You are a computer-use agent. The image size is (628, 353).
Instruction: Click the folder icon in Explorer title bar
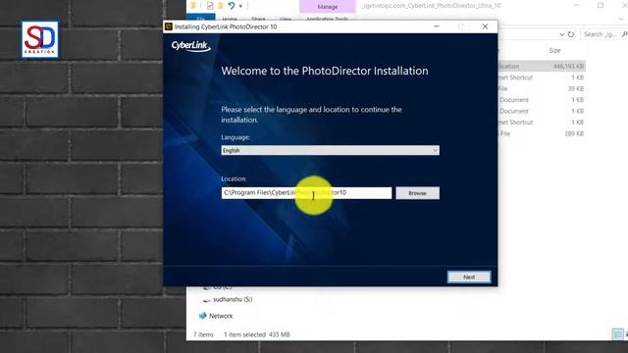(193, 5)
